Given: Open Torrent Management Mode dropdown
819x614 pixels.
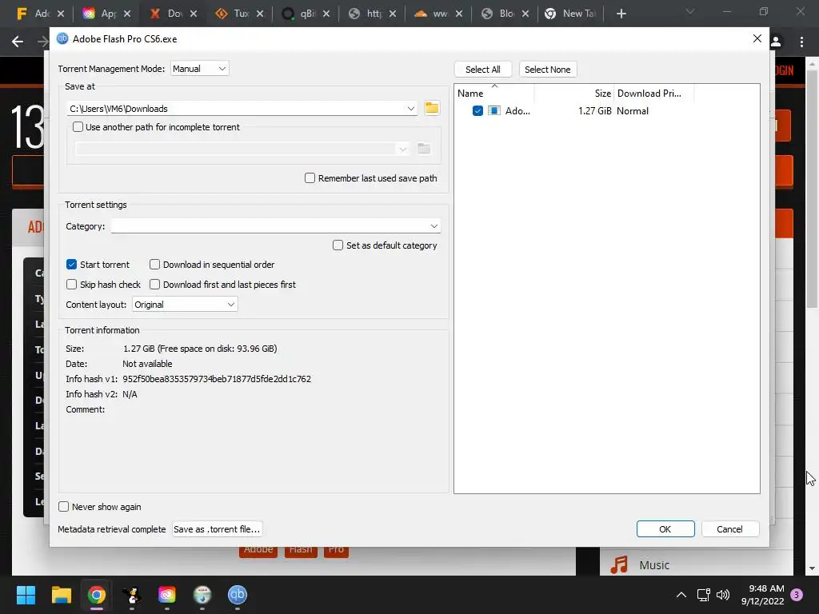Looking at the screenshot, I should click(199, 69).
